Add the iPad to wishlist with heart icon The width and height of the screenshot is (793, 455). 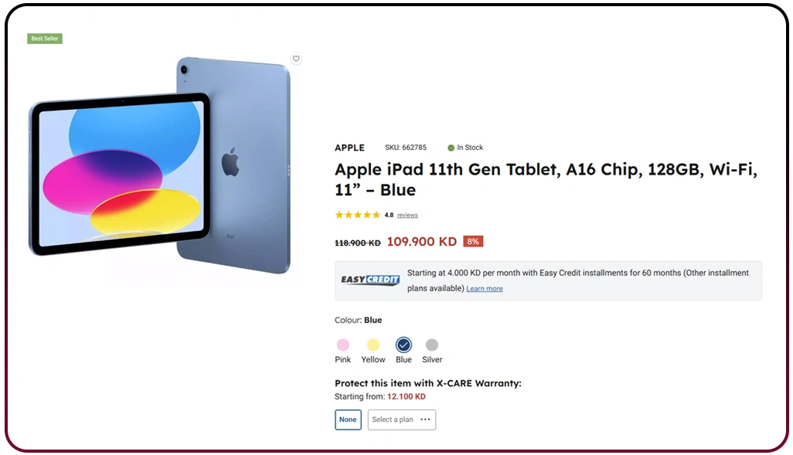(296, 59)
